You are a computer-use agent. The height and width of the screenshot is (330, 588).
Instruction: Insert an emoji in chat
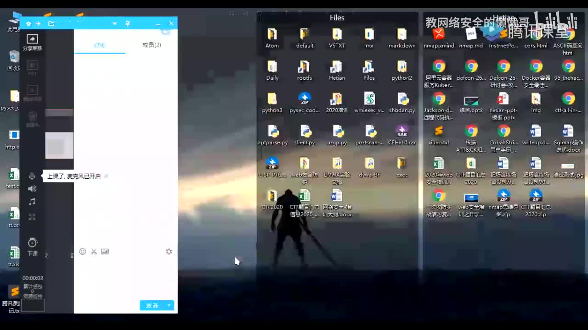coord(83,252)
